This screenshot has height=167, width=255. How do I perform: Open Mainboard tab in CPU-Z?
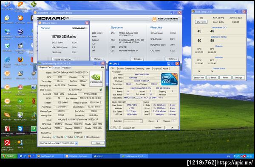coord(131,68)
